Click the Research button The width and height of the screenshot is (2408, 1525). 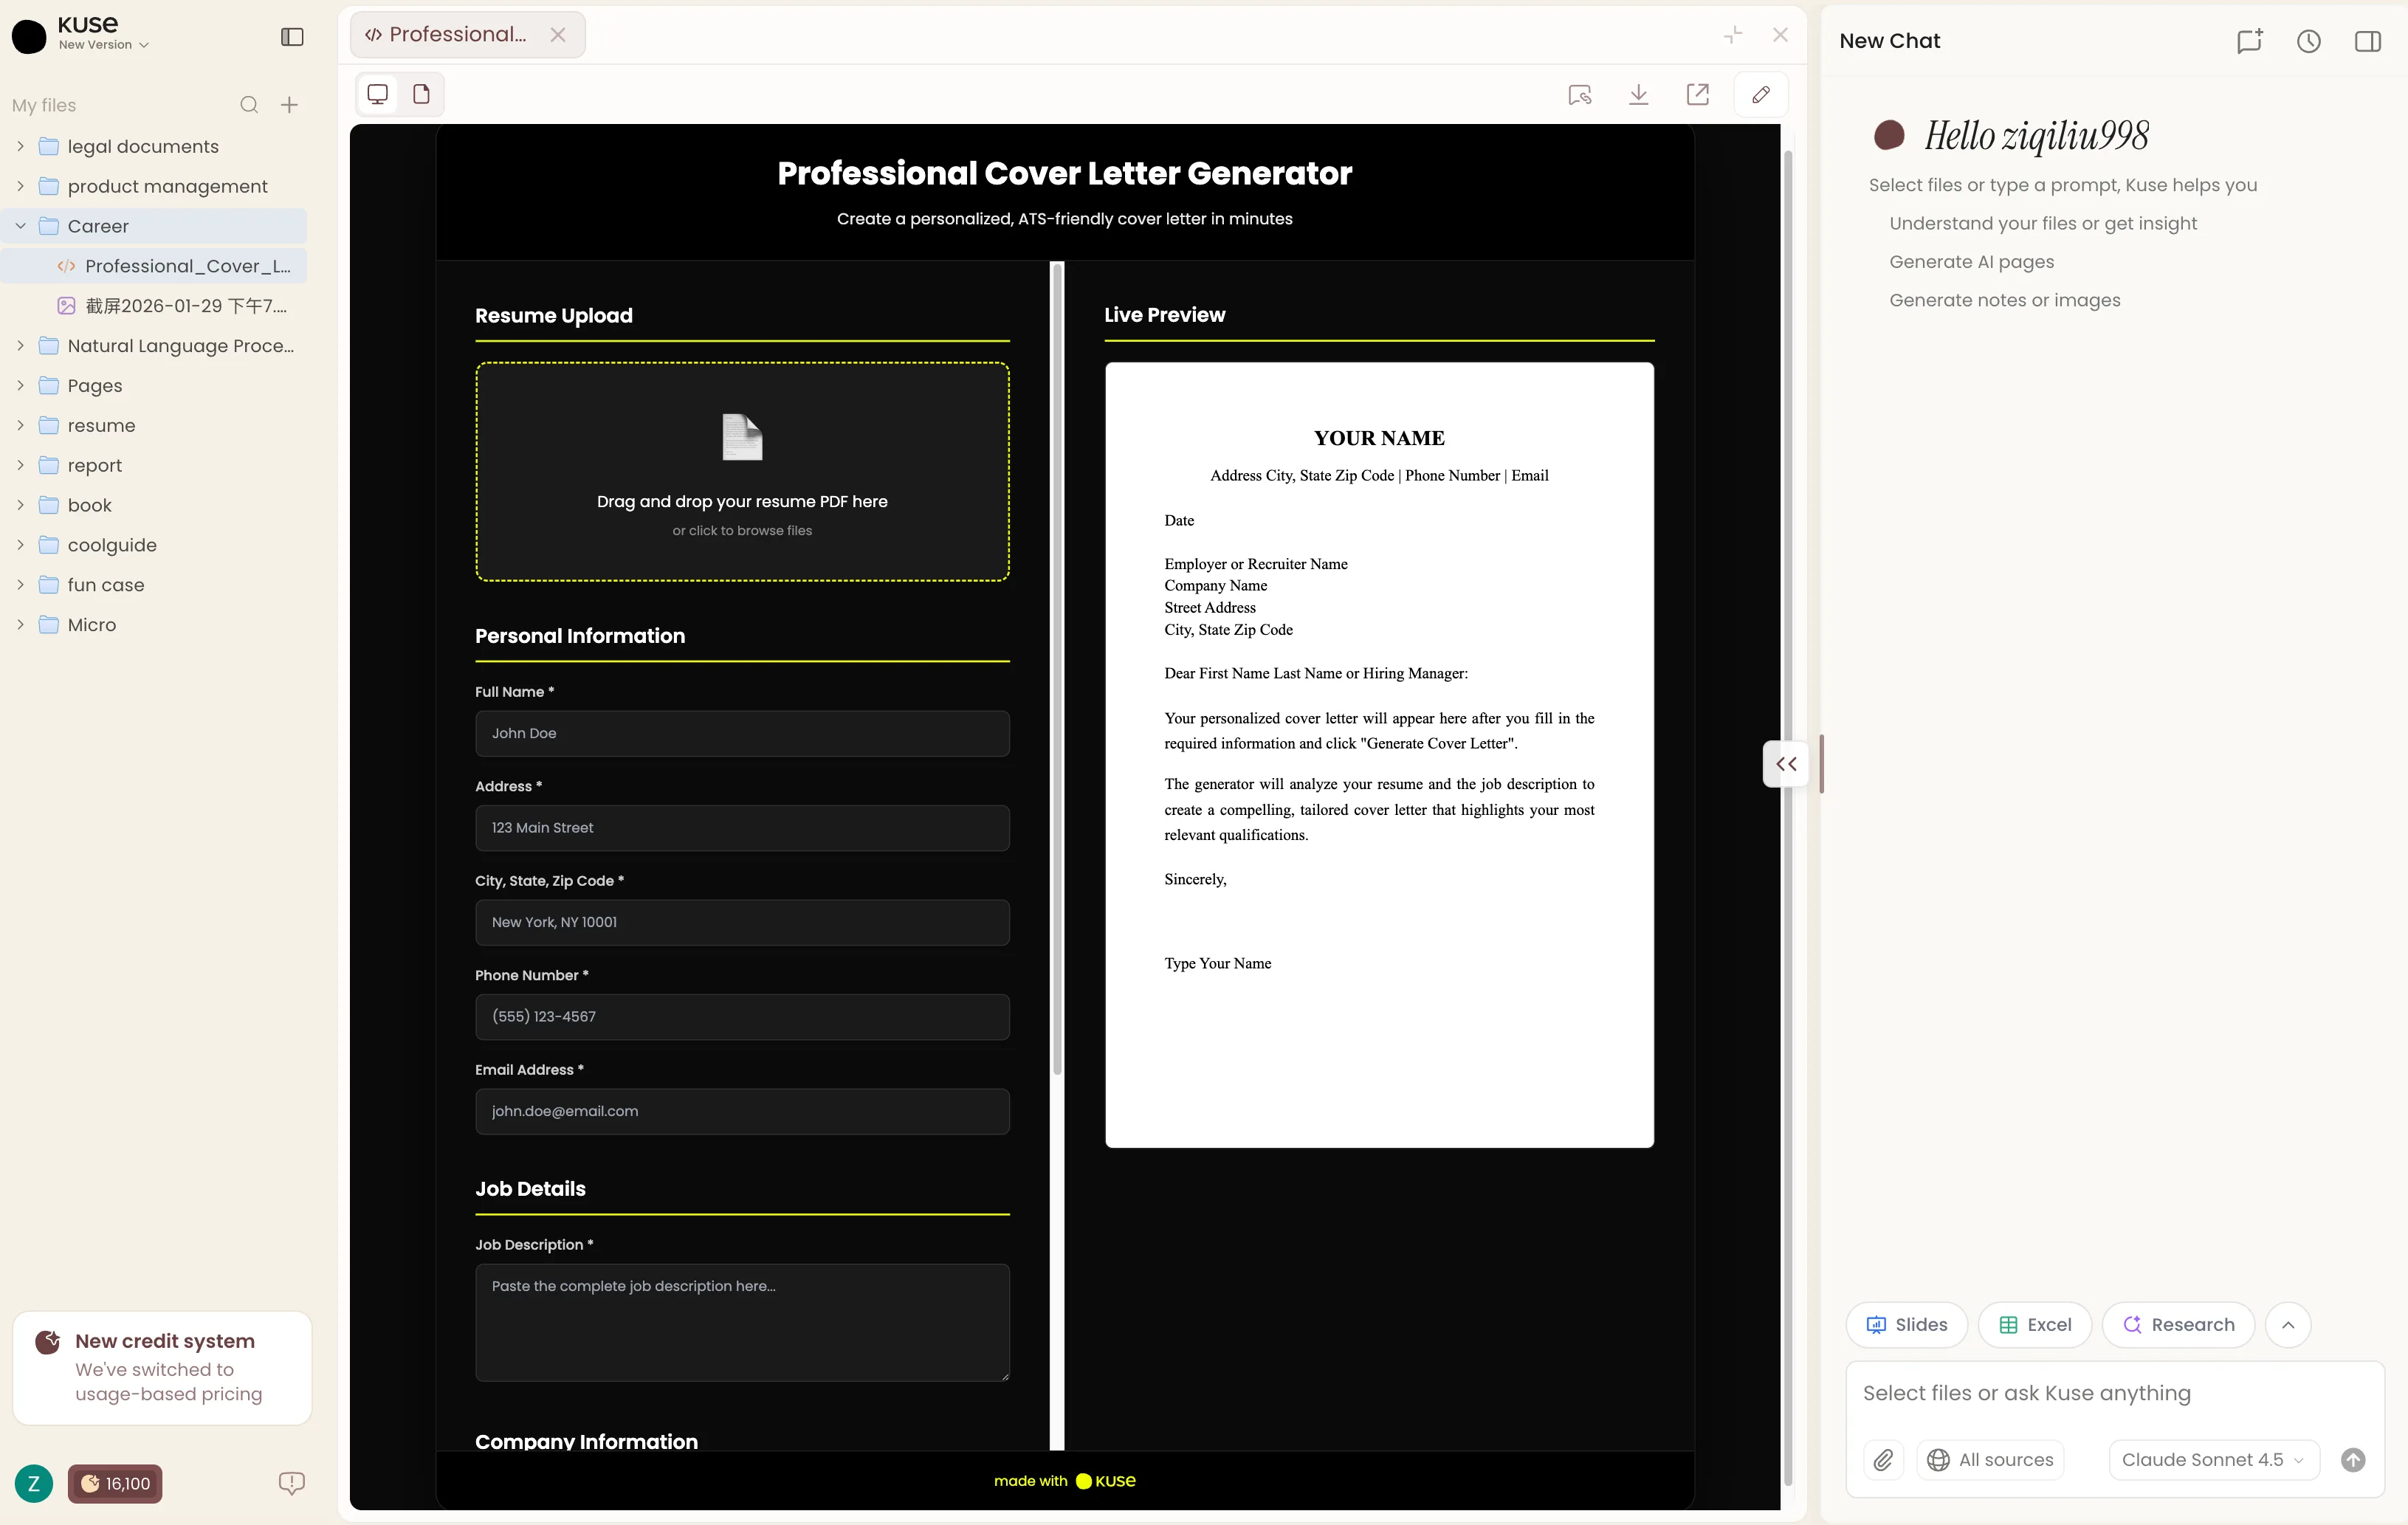(2178, 1325)
